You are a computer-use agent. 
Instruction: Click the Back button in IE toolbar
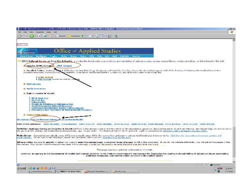(22, 36)
